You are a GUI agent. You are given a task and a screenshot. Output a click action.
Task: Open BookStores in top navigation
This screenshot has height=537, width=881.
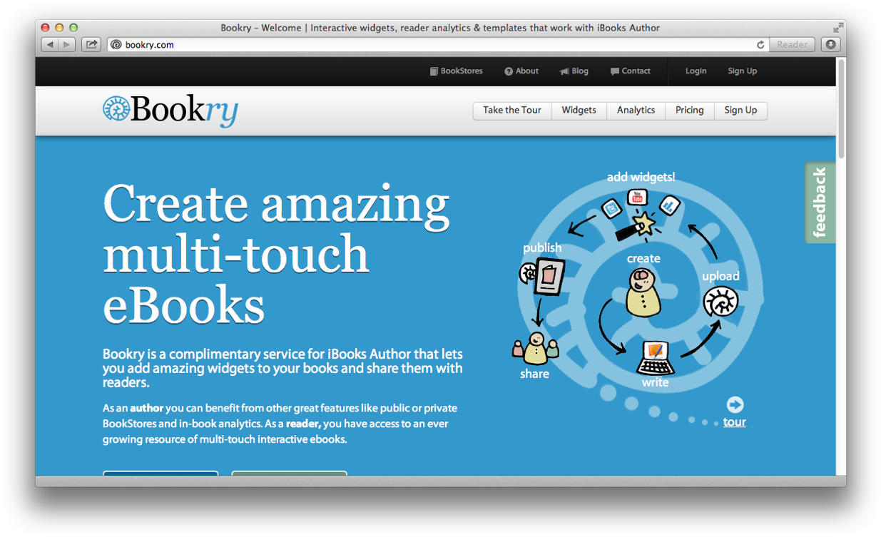click(x=457, y=71)
